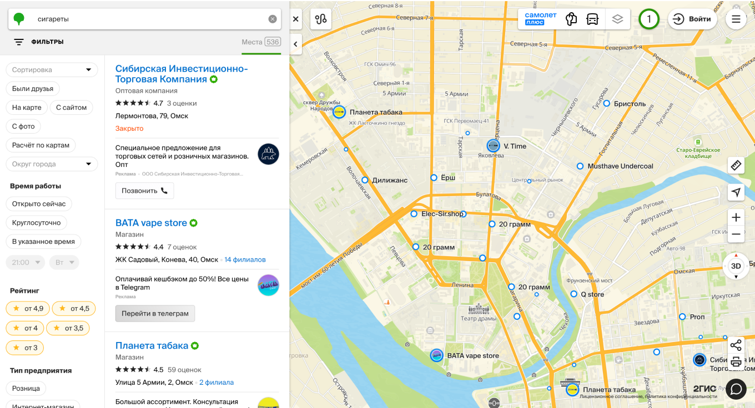
Task: Select the Q store map marker
Action: coord(573,294)
